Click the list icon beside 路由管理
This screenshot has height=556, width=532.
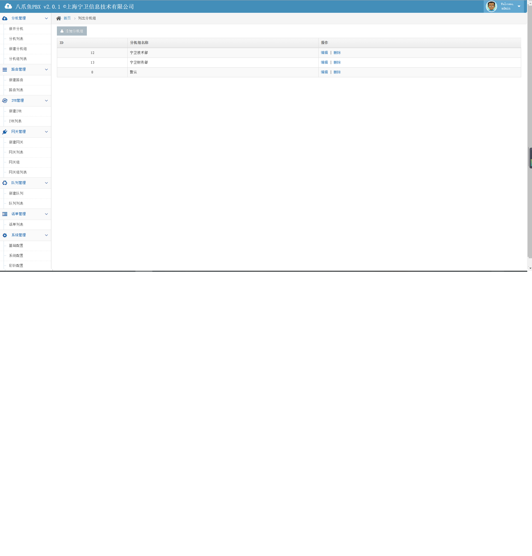point(5,69)
